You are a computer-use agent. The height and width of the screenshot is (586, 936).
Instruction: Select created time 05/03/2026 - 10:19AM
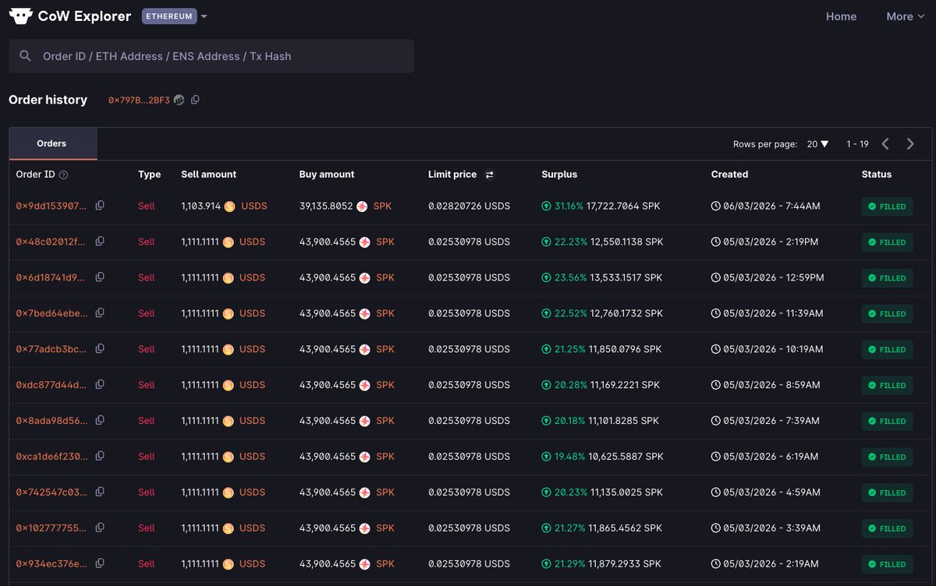point(773,349)
